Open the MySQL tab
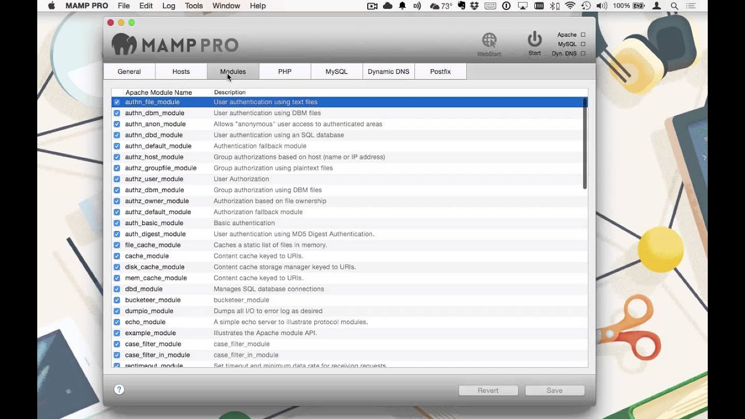745x419 pixels. coord(336,72)
